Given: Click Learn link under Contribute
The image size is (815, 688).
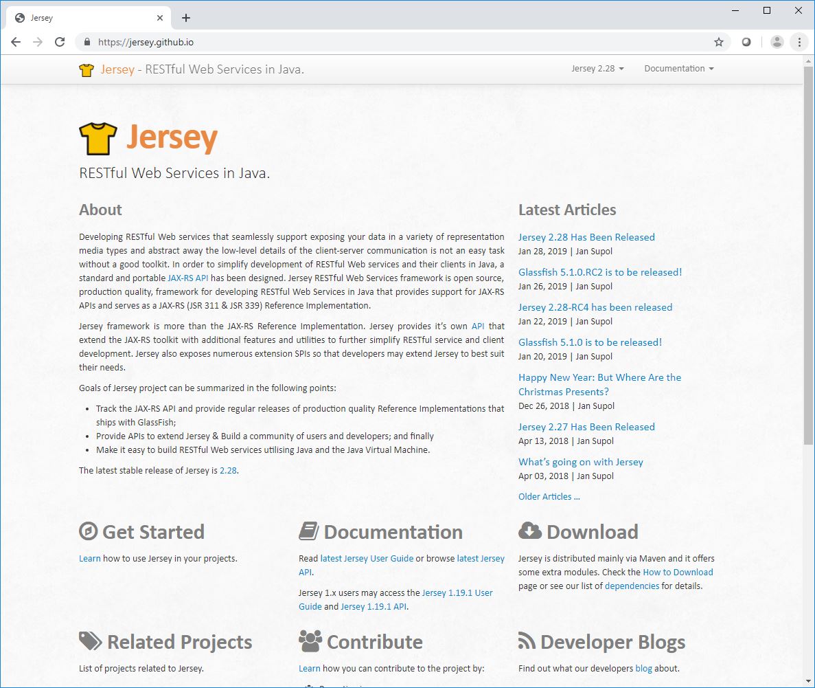Looking at the screenshot, I should [309, 669].
